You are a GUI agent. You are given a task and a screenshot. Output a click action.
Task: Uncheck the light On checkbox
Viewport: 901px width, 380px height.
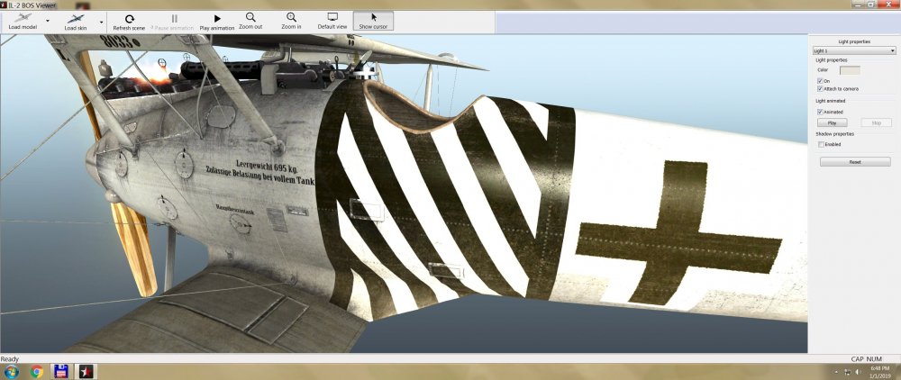point(821,81)
